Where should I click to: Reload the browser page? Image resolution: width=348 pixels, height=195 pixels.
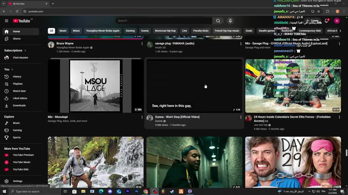tap(17, 11)
